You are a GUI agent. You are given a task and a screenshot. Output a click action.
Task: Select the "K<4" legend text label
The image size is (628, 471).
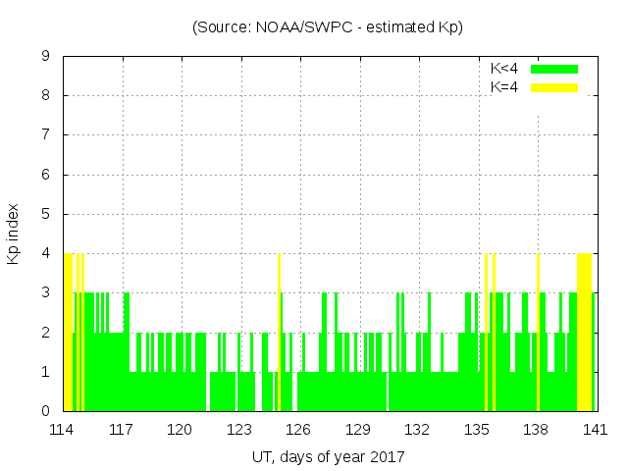pyautogui.click(x=504, y=69)
